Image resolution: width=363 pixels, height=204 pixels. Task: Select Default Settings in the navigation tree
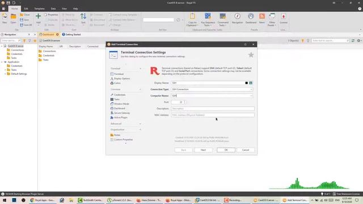click(19, 74)
